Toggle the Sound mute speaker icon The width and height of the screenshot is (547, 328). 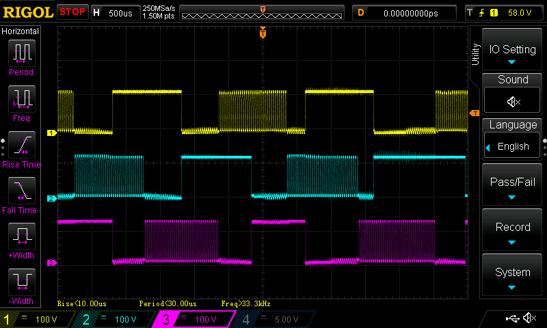click(x=513, y=102)
